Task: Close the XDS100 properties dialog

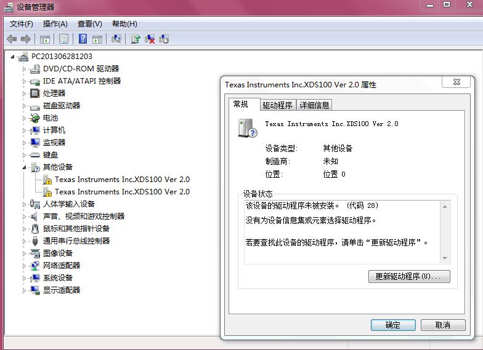Action: point(456,82)
